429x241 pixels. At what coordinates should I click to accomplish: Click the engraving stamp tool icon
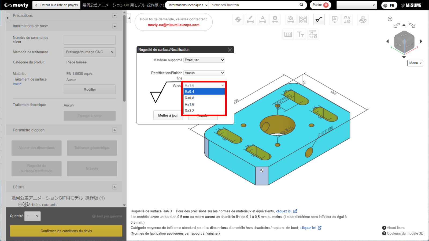[x=363, y=20]
